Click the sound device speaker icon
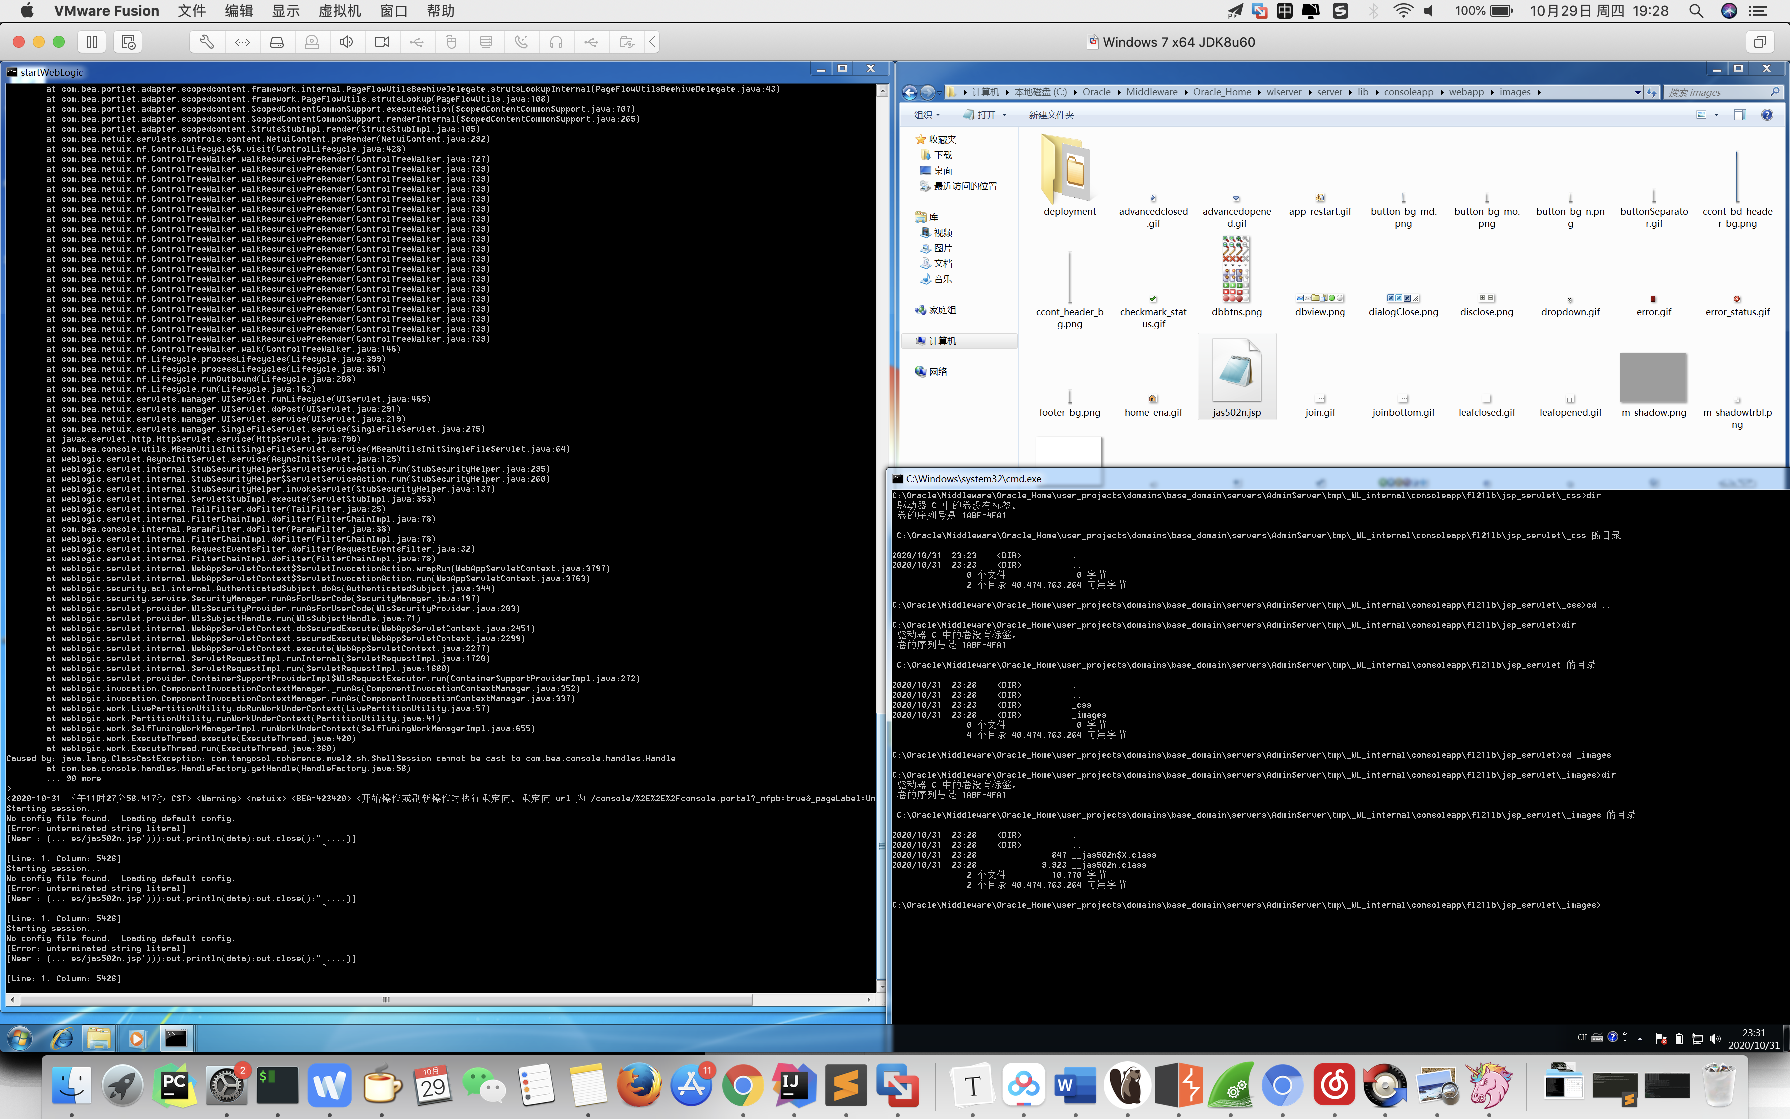 [x=346, y=42]
